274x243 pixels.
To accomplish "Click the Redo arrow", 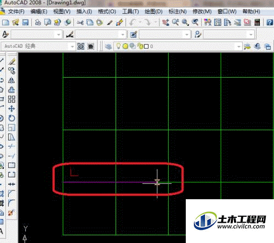I will pos(147,22).
